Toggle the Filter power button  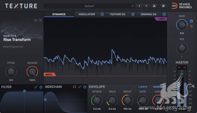pos(41,87)
